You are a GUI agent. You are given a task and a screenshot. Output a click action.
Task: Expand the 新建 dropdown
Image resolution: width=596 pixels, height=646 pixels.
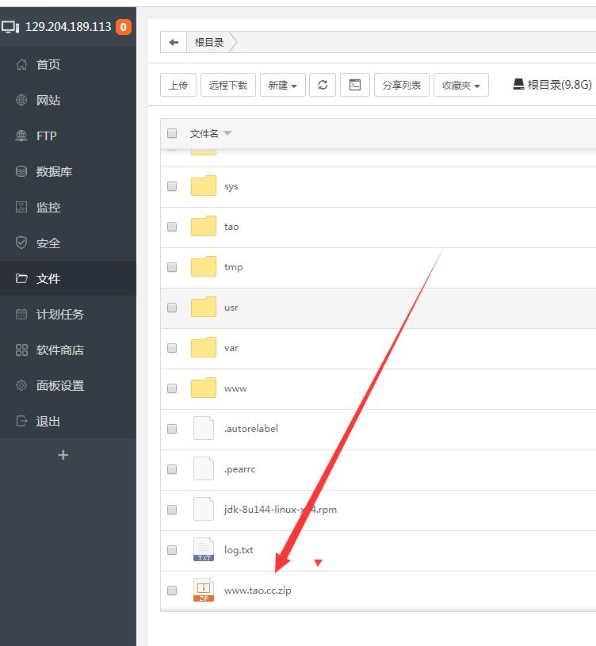click(282, 85)
